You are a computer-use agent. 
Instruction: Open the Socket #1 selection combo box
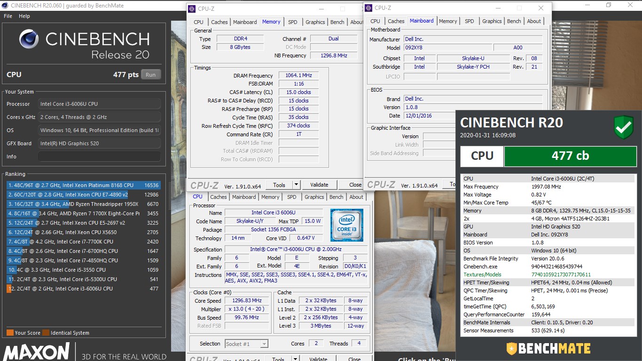(247, 344)
